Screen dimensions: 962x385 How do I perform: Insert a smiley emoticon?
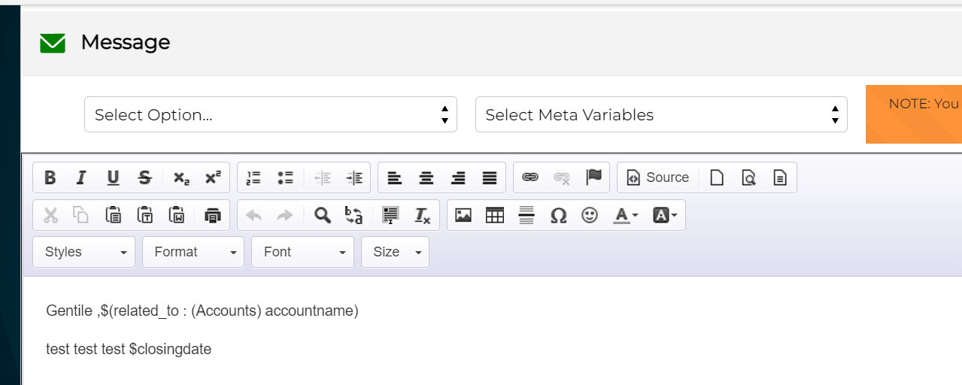[x=590, y=216]
